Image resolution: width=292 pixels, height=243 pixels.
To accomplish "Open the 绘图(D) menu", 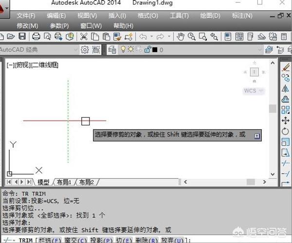I will coord(210,16).
